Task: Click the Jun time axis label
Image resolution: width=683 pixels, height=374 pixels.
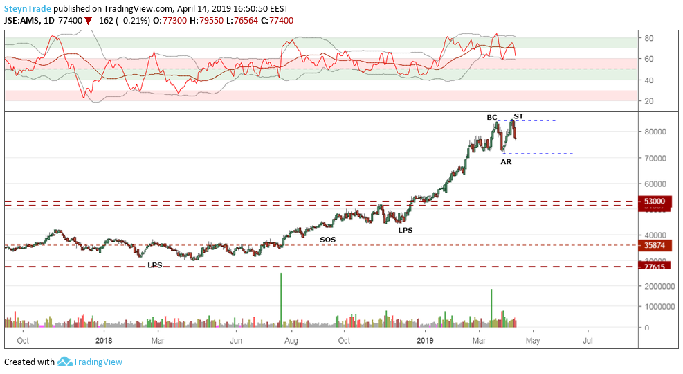Action: pos(236,341)
